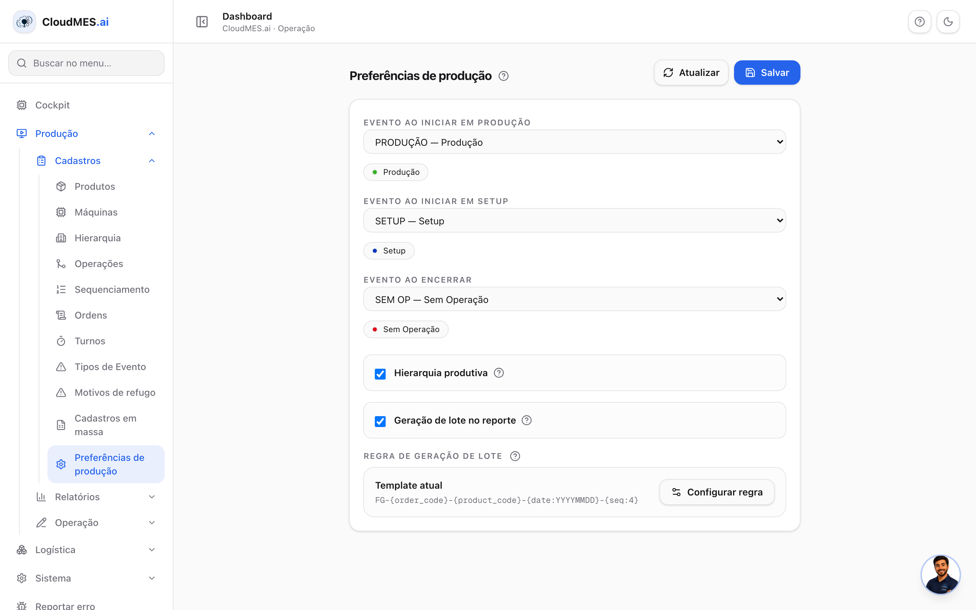Open the assistant avatar chat bubble
976x610 pixels.
[x=940, y=574]
